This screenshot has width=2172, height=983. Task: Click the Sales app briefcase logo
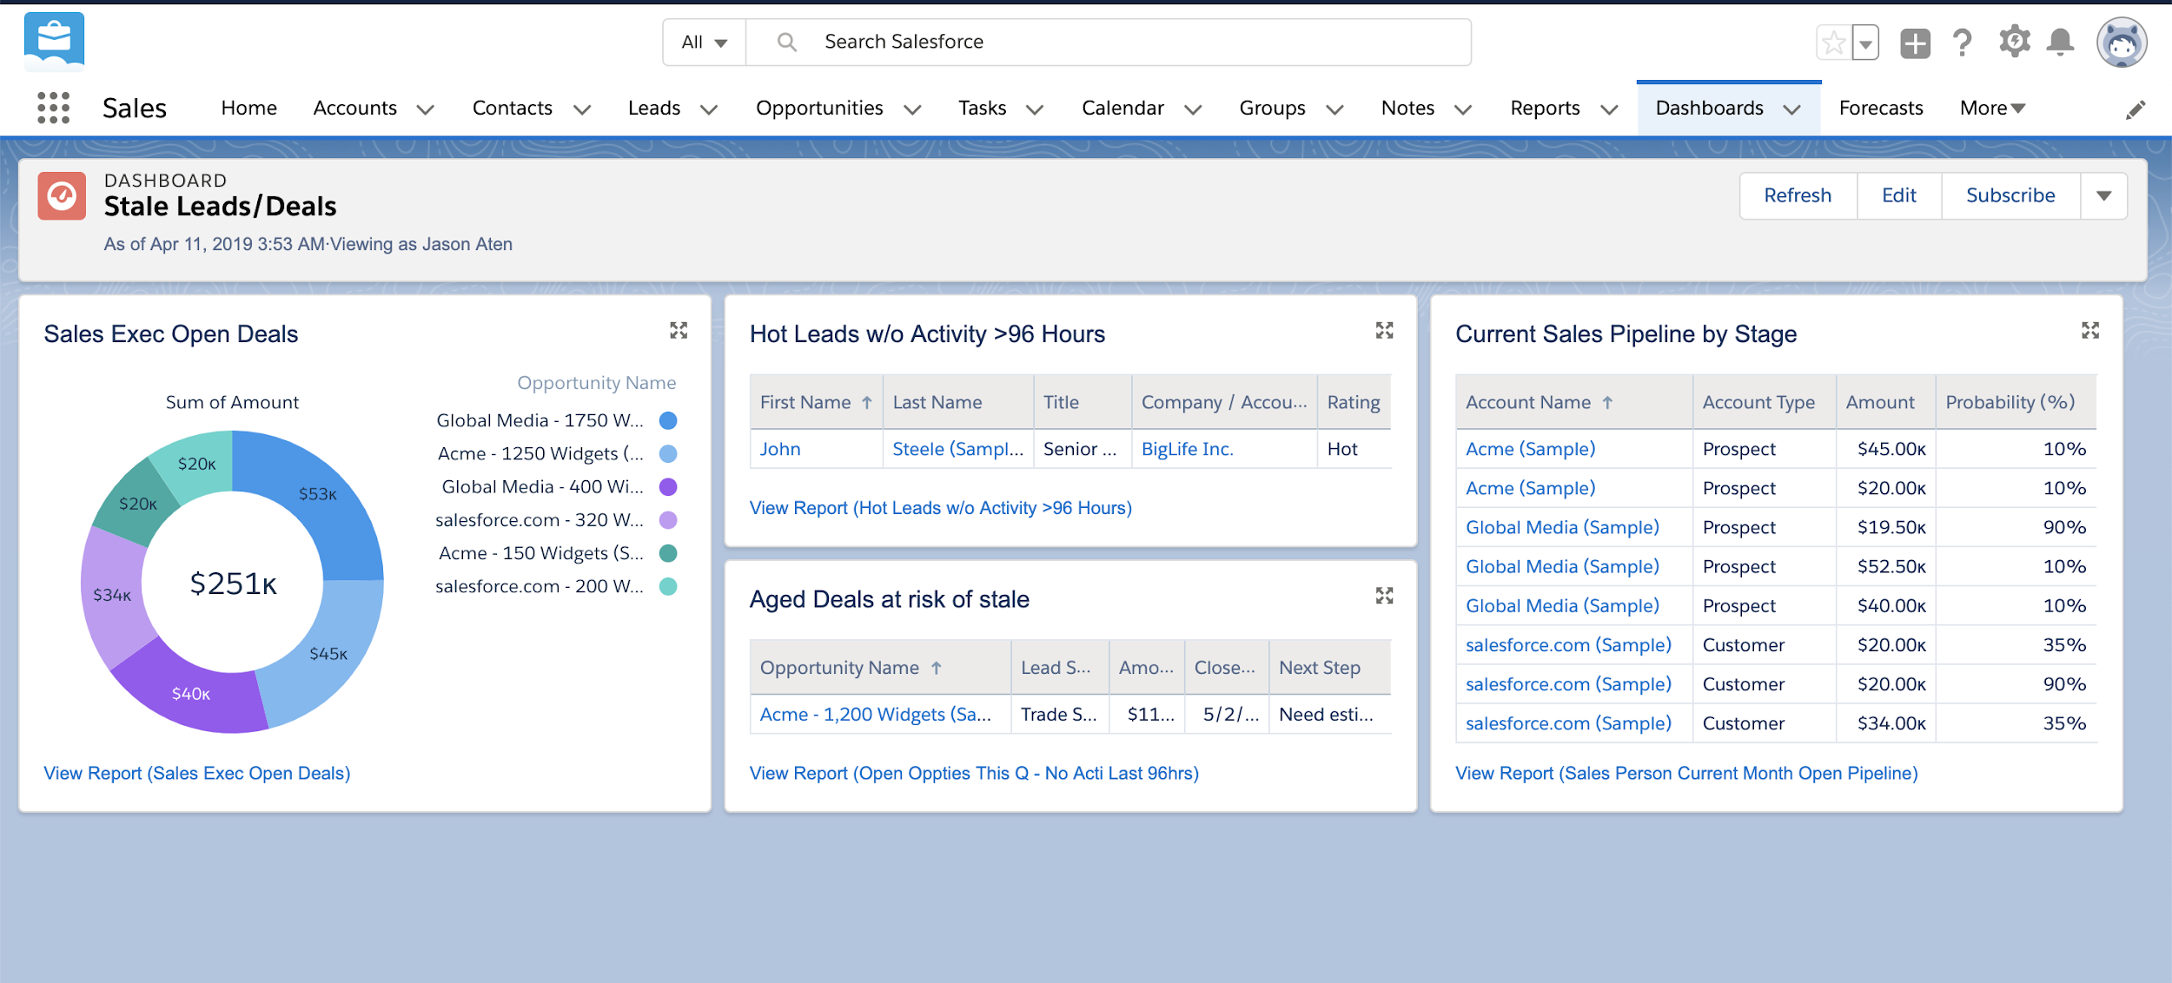[54, 41]
